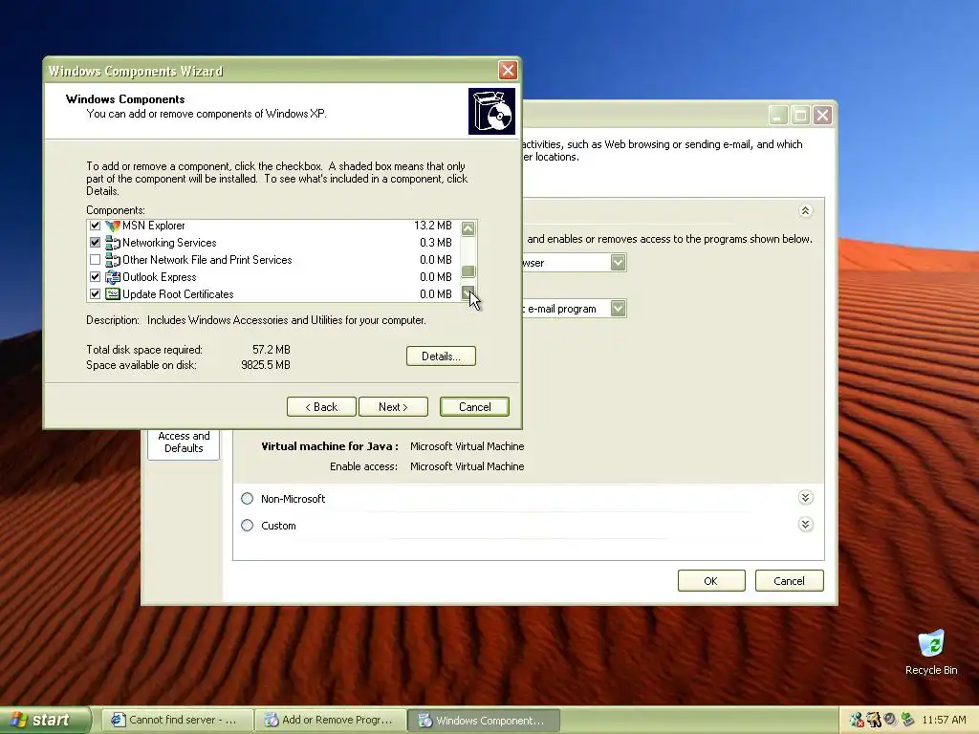The height and width of the screenshot is (734, 979).
Task: Click the CD and box wizard icon
Action: (492, 111)
